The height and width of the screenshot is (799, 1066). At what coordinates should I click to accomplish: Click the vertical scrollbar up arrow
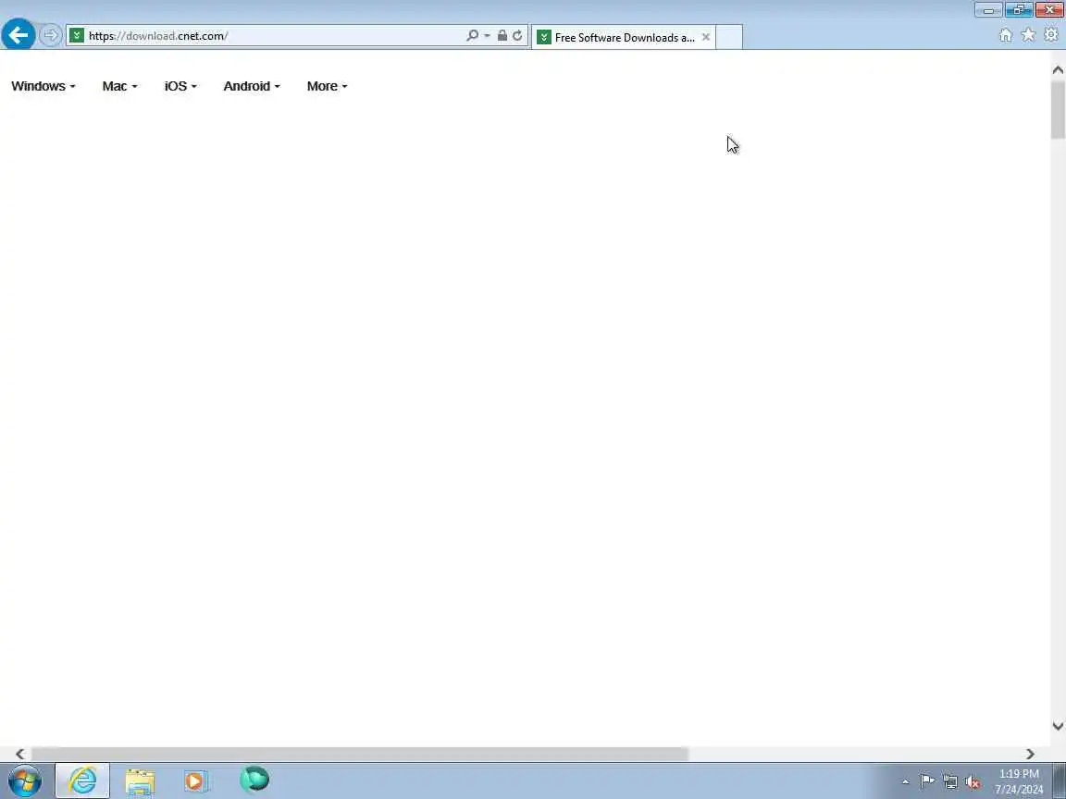1058,70
